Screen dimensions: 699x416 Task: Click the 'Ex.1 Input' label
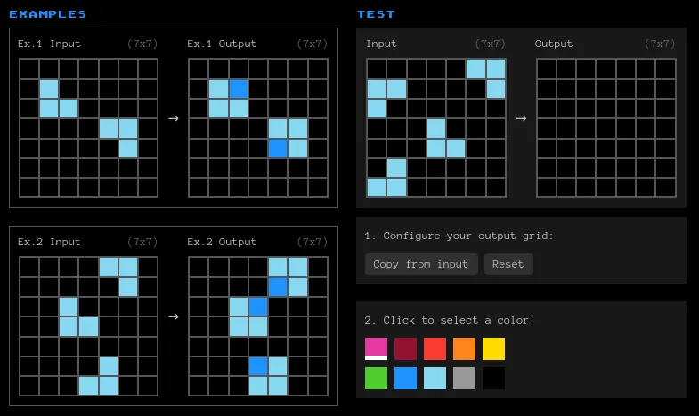49,44
